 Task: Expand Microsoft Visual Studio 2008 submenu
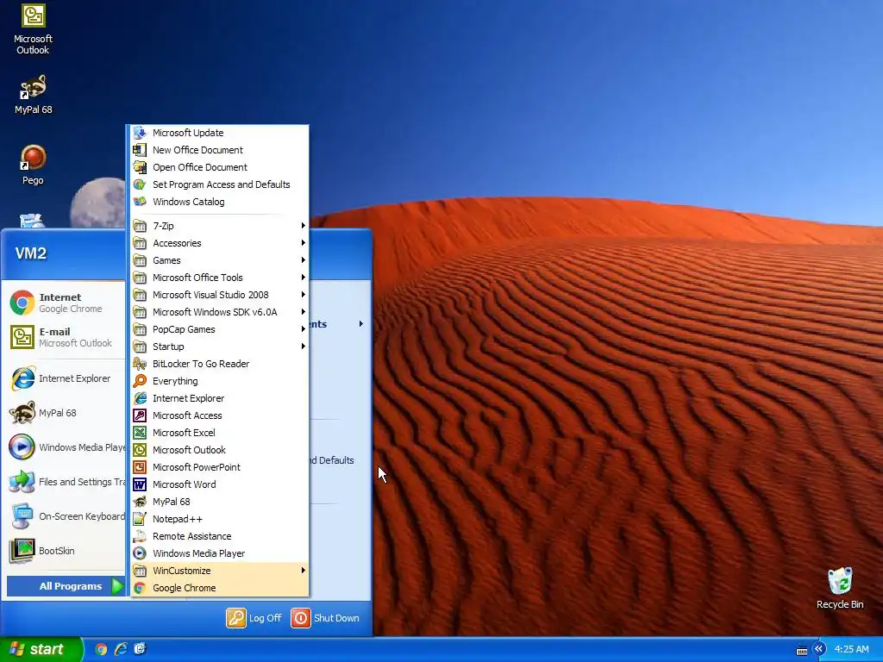(220, 295)
